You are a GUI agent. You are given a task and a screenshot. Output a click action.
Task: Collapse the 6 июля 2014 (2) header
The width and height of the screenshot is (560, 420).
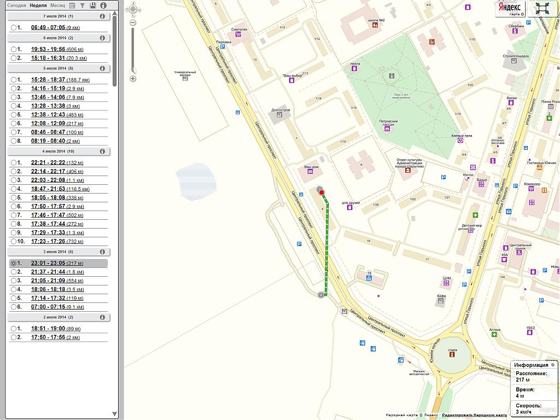[x=58, y=38]
